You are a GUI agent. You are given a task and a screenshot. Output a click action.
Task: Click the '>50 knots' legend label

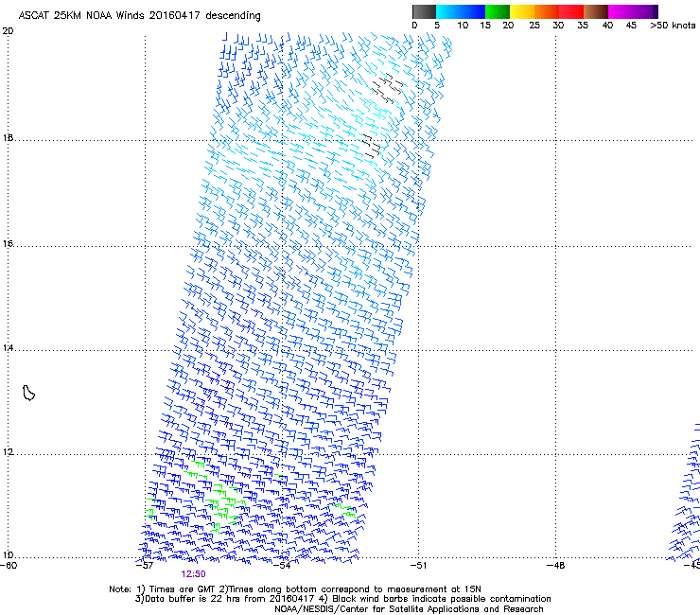tap(673, 26)
